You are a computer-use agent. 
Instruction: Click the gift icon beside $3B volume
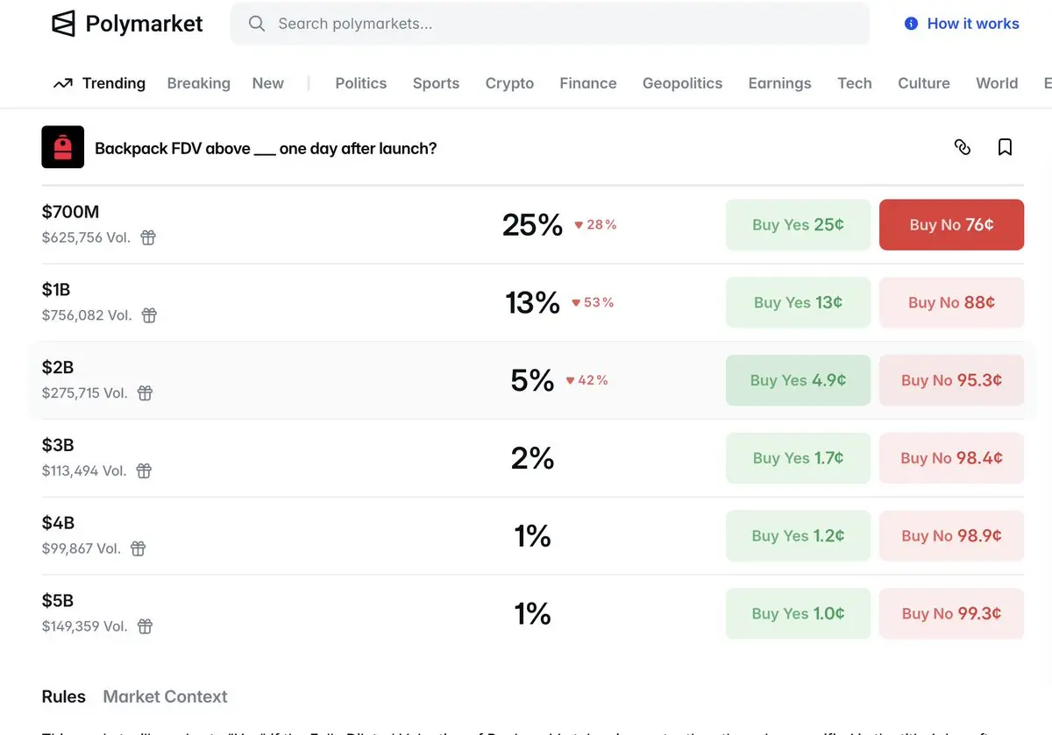(144, 471)
